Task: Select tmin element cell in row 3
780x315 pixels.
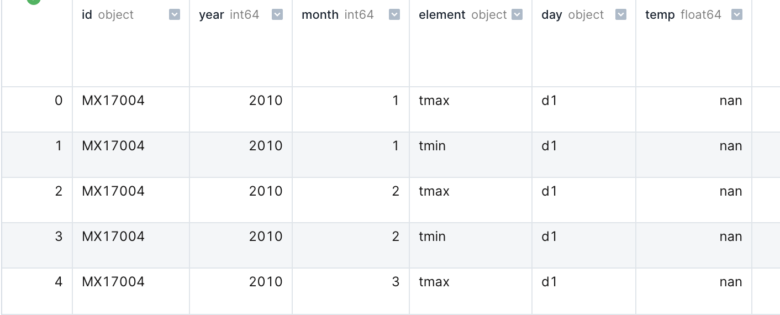Action: point(432,237)
